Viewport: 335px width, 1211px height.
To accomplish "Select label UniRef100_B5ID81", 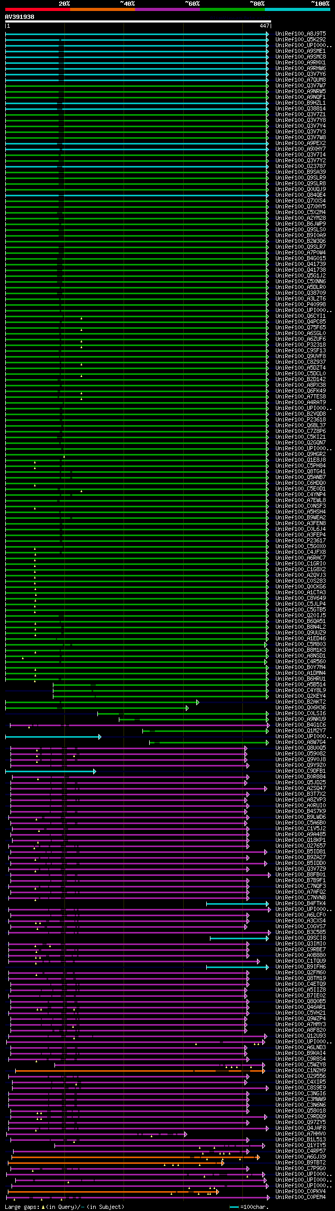I will pyautogui.click(x=300, y=851).
